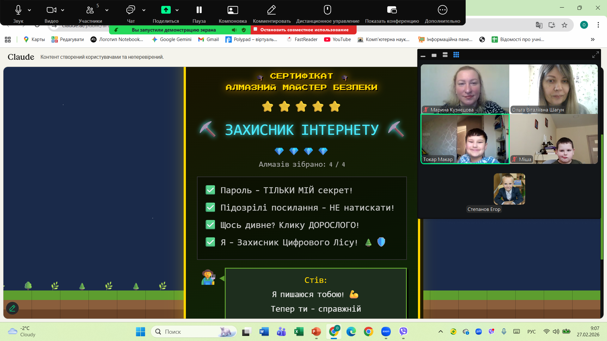Click Остановить совместное использование button

tap(304, 30)
